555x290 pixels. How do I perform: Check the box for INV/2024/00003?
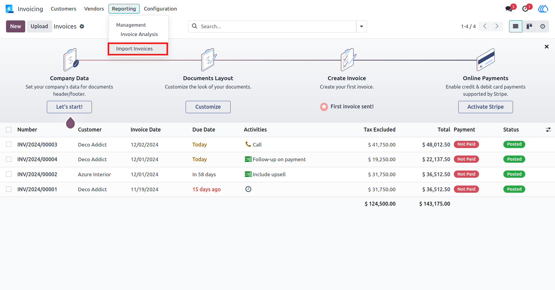pyautogui.click(x=9, y=144)
